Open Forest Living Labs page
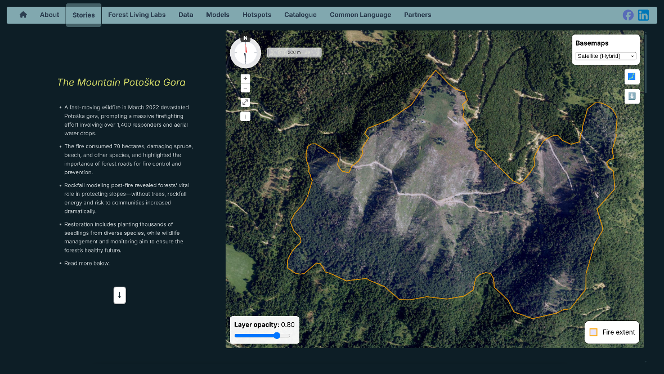Viewport: 664px width, 374px height. pyautogui.click(x=137, y=15)
